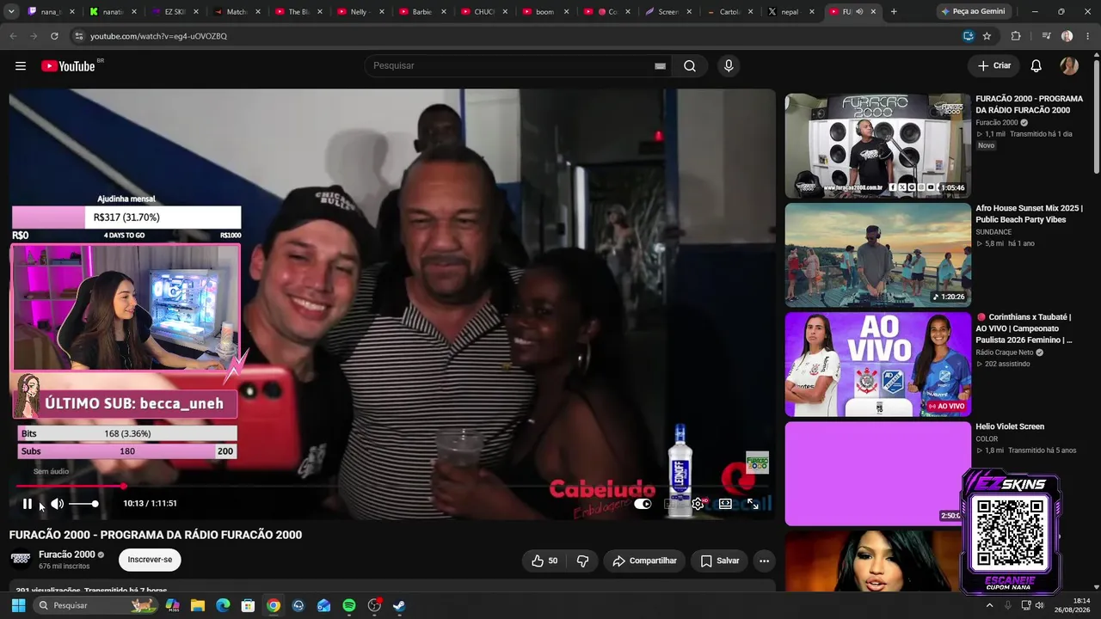Open Steam from the taskbar

pos(399,605)
